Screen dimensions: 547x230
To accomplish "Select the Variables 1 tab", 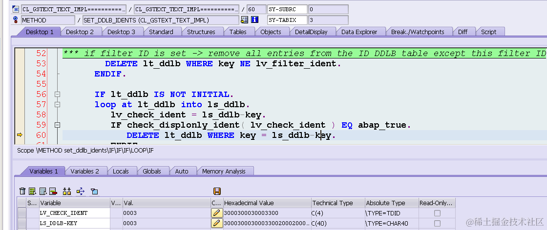I will pos(43,171).
